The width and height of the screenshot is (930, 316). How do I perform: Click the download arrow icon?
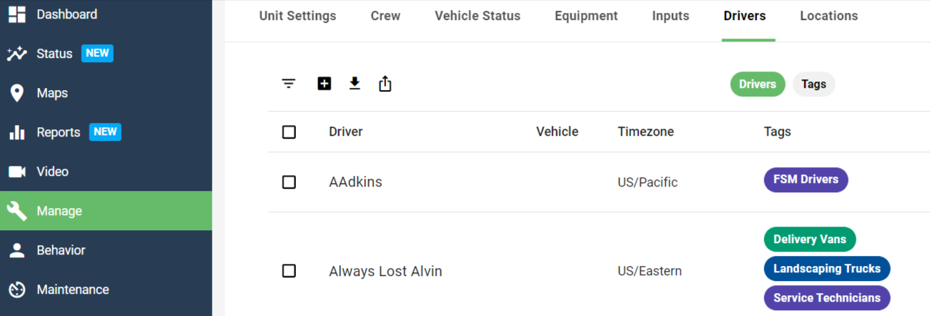355,84
